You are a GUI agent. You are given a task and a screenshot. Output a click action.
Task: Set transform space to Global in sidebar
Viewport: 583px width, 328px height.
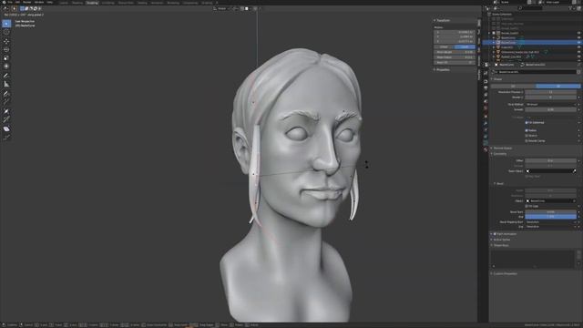tap(444, 47)
